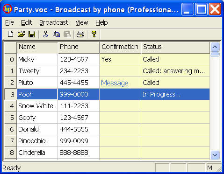
Task: Select the Cinderella name cell
Action: pyautogui.click(x=37, y=153)
